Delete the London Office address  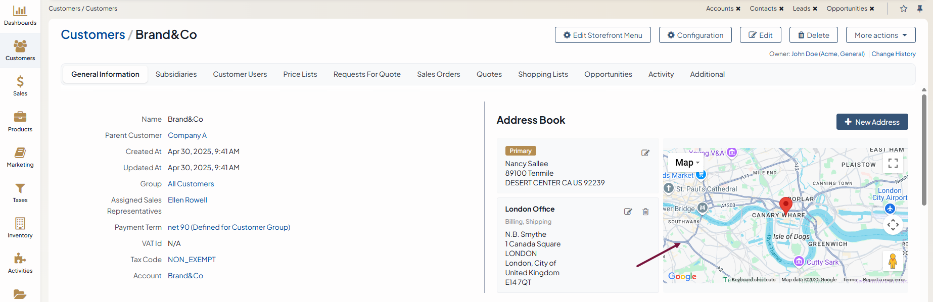pyautogui.click(x=645, y=212)
